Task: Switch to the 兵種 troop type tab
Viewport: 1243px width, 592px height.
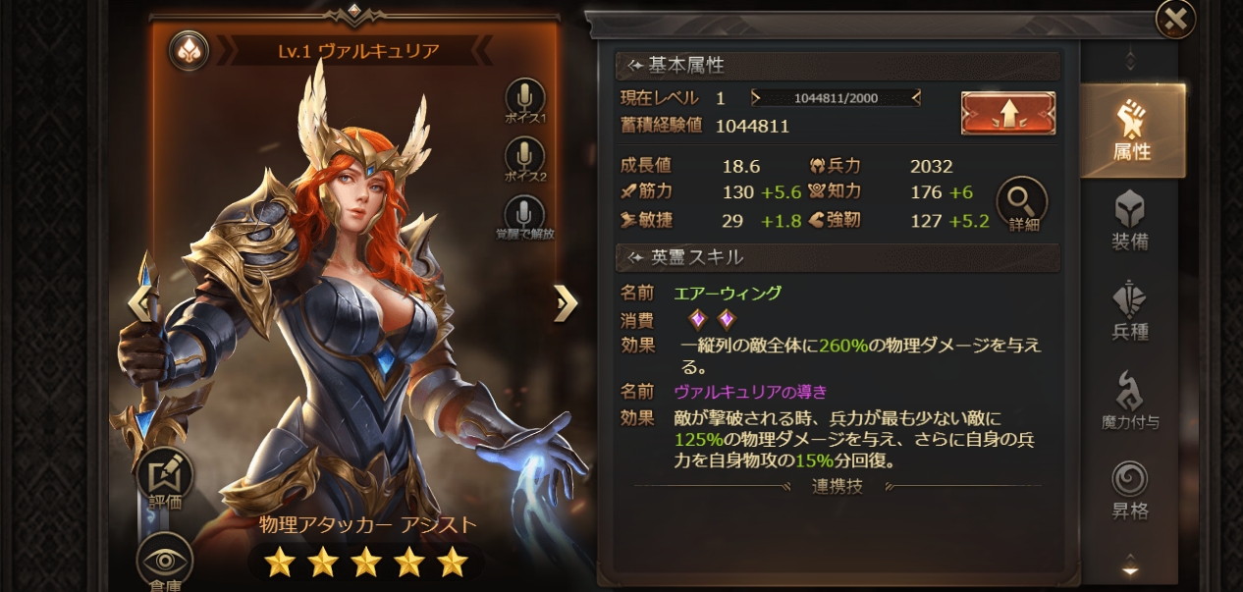Action: [1130, 310]
